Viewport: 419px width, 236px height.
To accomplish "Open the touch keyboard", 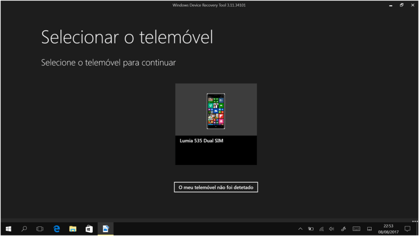I will click(356, 229).
